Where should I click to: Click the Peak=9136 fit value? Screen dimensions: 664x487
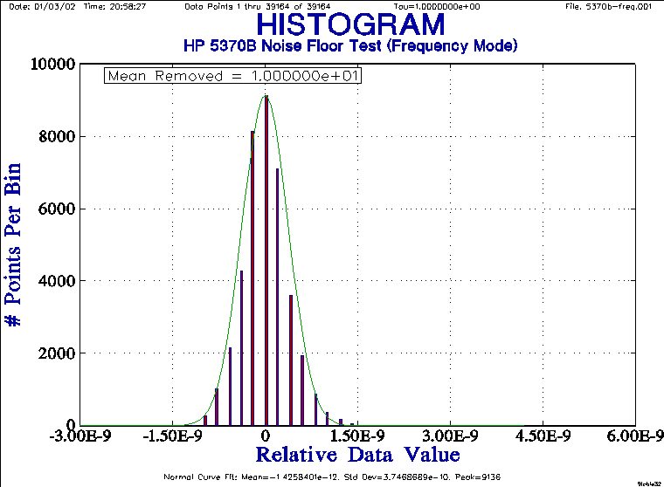(478, 477)
